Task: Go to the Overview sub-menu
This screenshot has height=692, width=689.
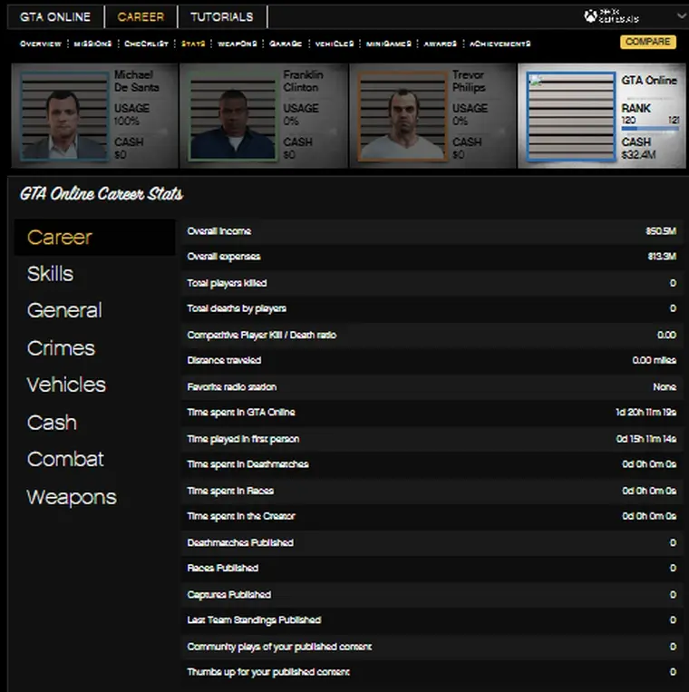Action: [41, 44]
